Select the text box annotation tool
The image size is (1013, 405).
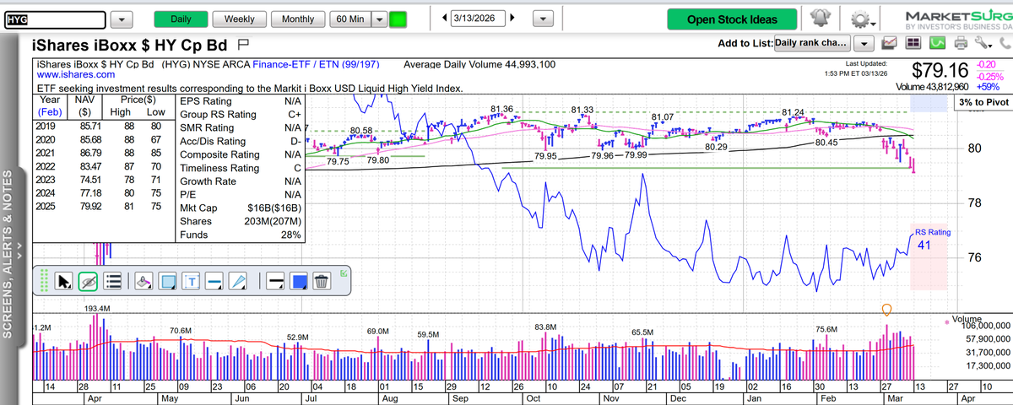click(x=191, y=281)
